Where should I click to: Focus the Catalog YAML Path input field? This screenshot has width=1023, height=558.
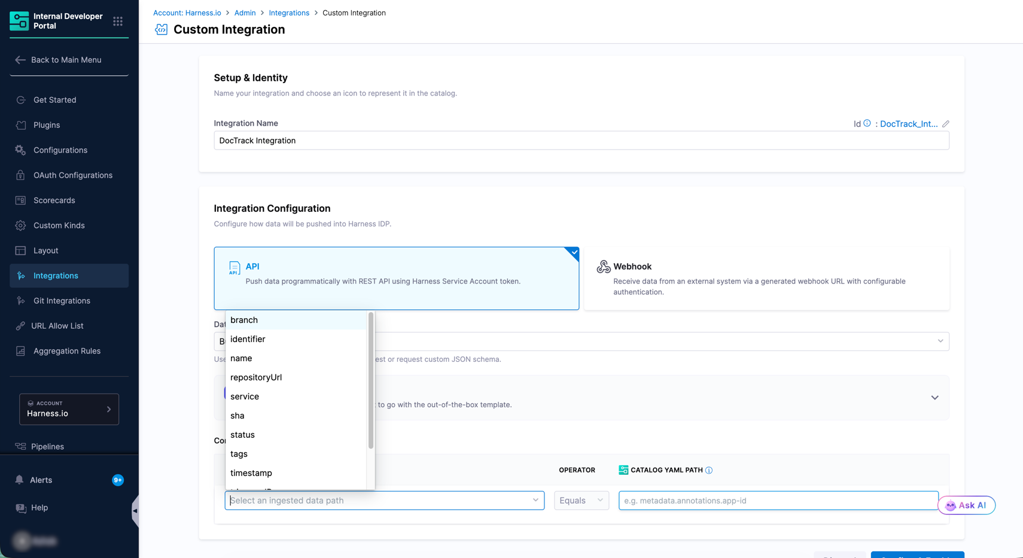tap(778, 501)
